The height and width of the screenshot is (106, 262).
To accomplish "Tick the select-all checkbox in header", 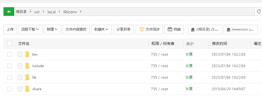I will click(x=10, y=43).
